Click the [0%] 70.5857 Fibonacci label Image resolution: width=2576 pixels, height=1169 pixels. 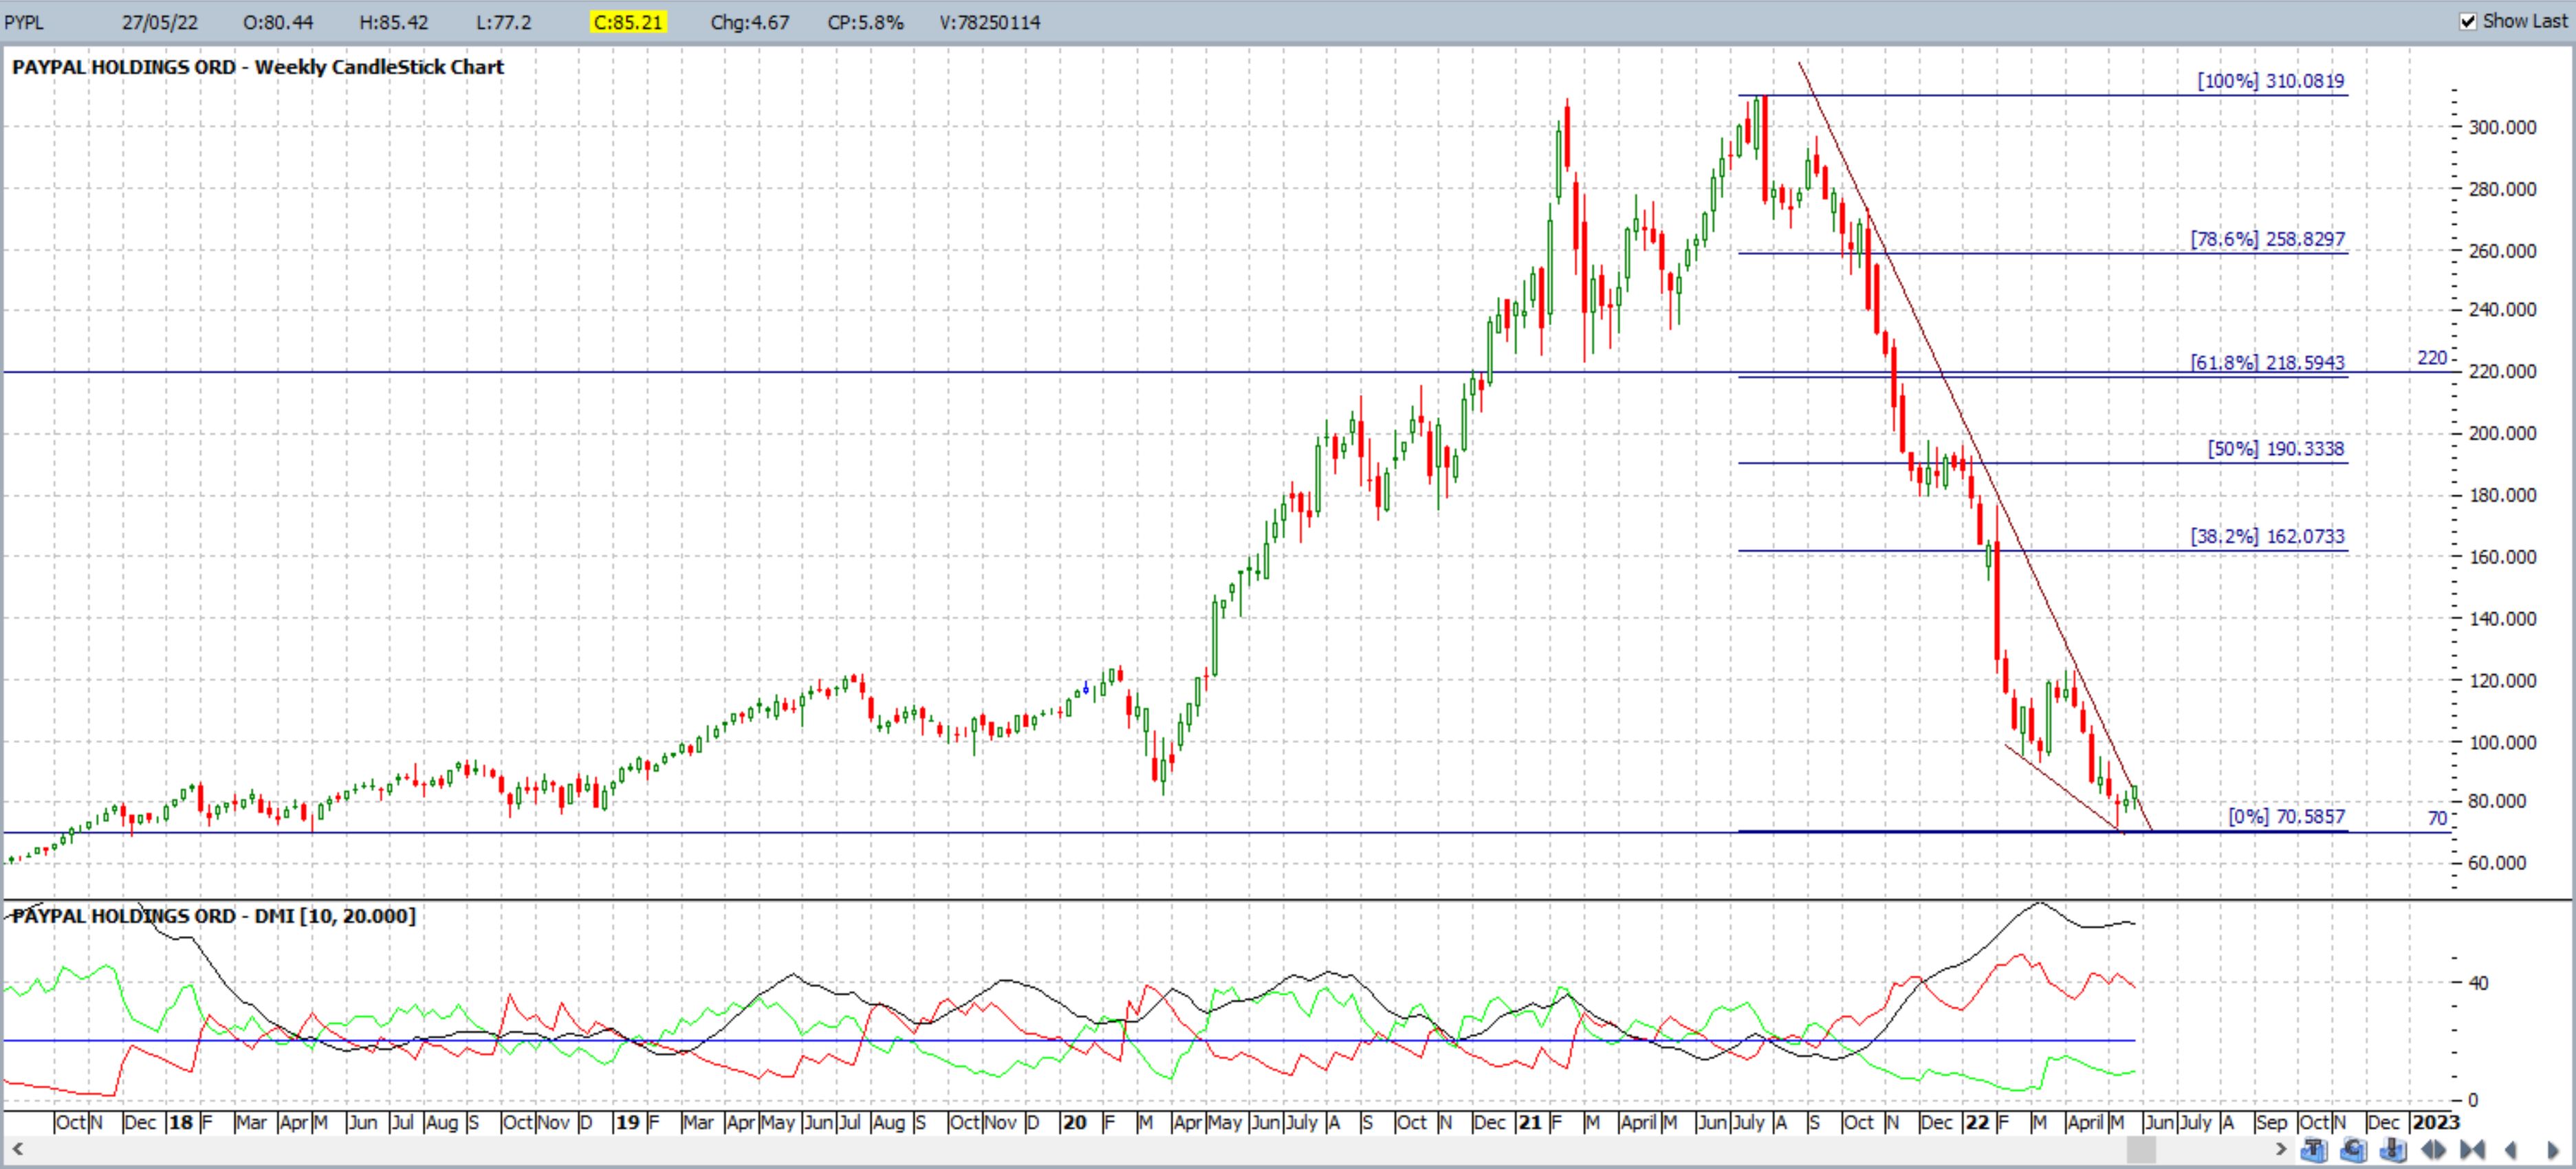point(2286,816)
